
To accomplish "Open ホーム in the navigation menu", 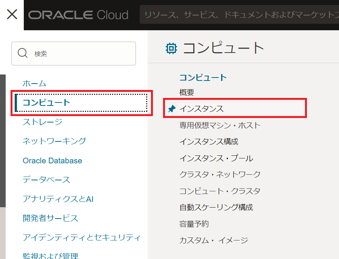I will click(x=34, y=84).
